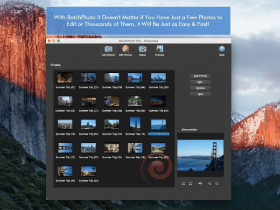The width and height of the screenshot is (280, 210).
Task: Select the Summer Trip (05) thumbnail
Action: tap(158, 77)
